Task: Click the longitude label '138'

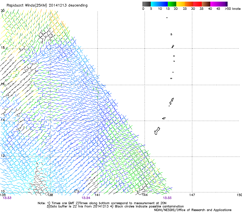Action: pyautogui.click(x=50, y=195)
